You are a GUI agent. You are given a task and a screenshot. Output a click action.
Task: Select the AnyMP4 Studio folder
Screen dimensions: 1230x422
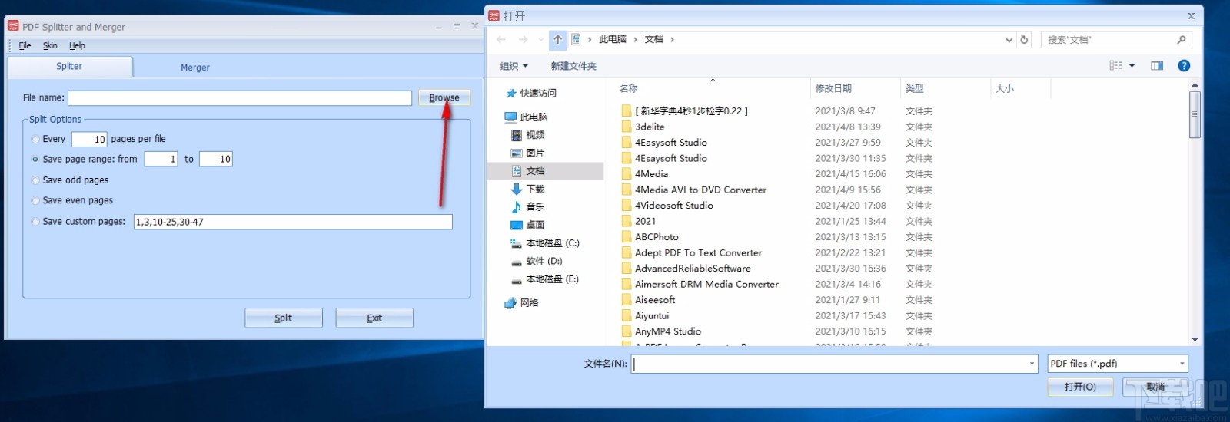(668, 331)
